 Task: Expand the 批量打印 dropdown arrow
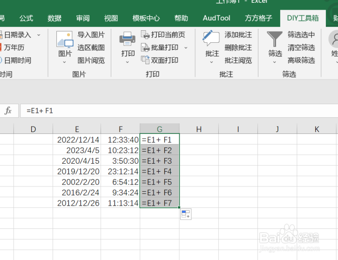(x=186, y=47)
